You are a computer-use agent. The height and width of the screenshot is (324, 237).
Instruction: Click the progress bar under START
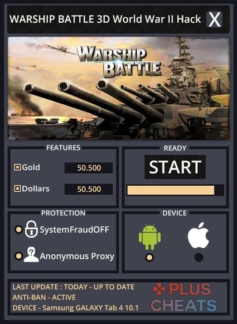[175, 190]
